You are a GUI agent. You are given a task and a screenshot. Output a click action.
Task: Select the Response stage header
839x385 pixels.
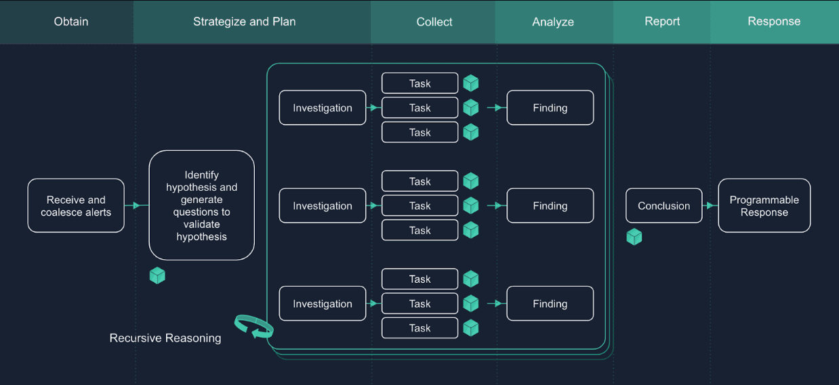(775, 22)
